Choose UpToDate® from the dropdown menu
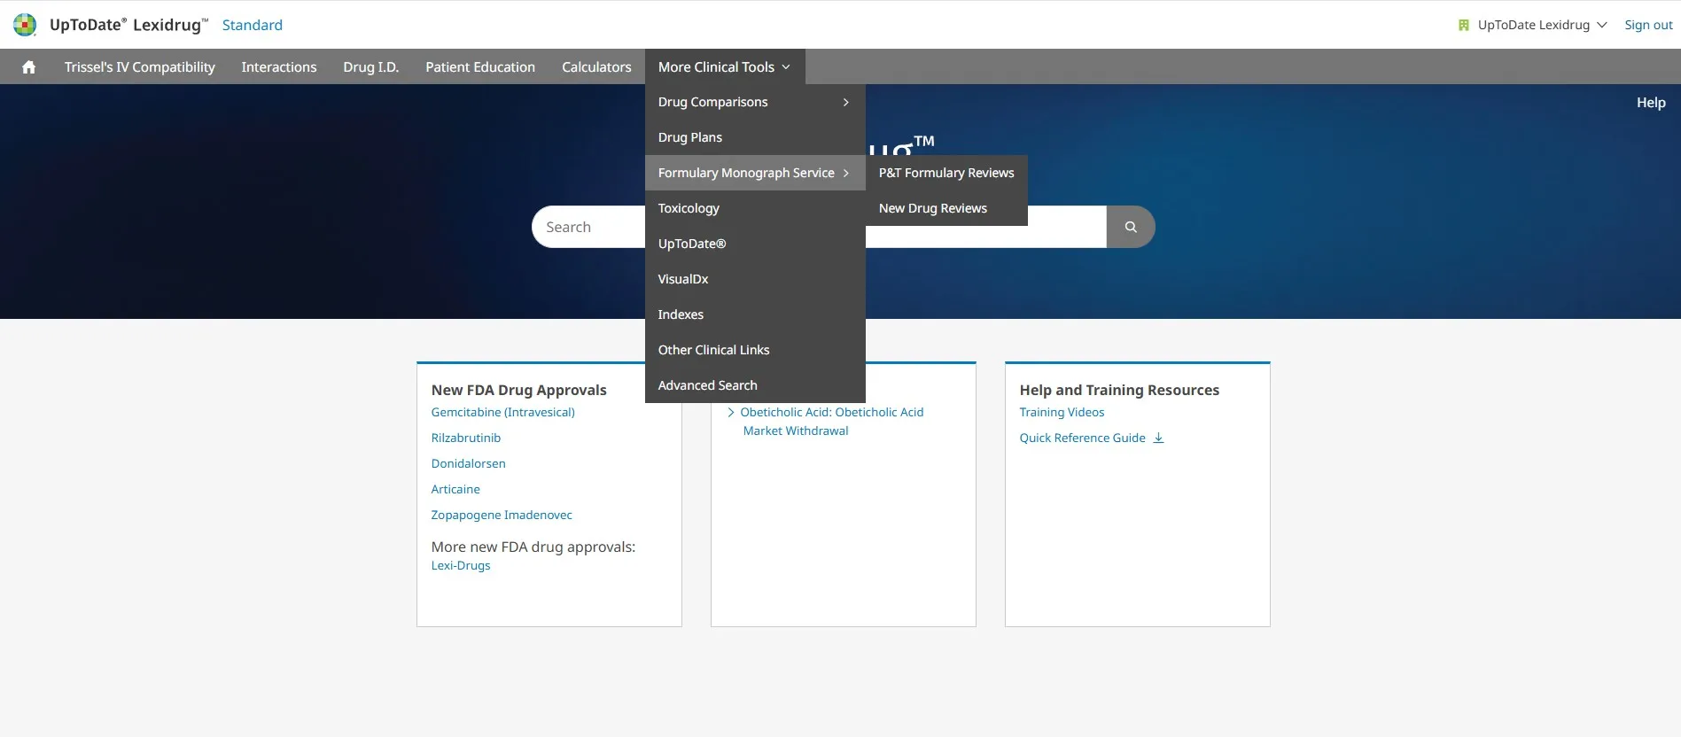The image size is (1681, 737). (755, 244)
